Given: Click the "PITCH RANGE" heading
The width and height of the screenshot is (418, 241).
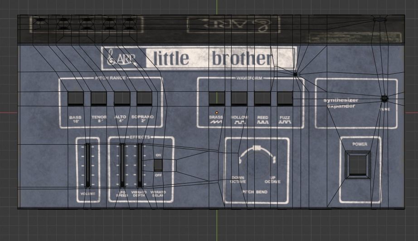Looking at the screenshot, I should pos(110,78).
